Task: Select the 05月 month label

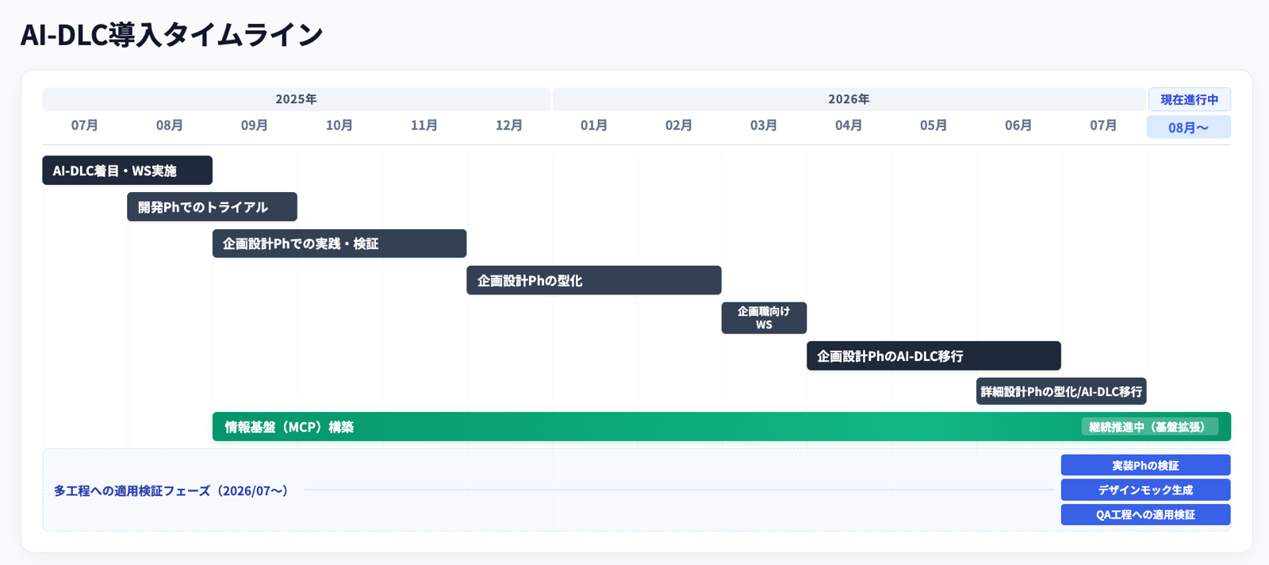Action: click(933, 125)
